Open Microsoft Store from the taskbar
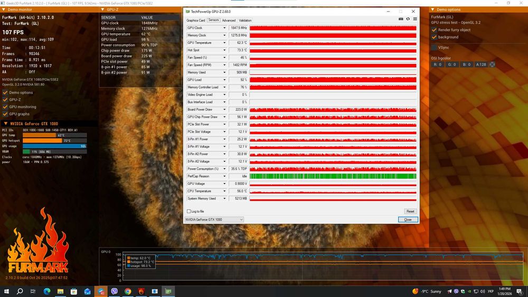528x297 pixels. [x=74, y=291]
